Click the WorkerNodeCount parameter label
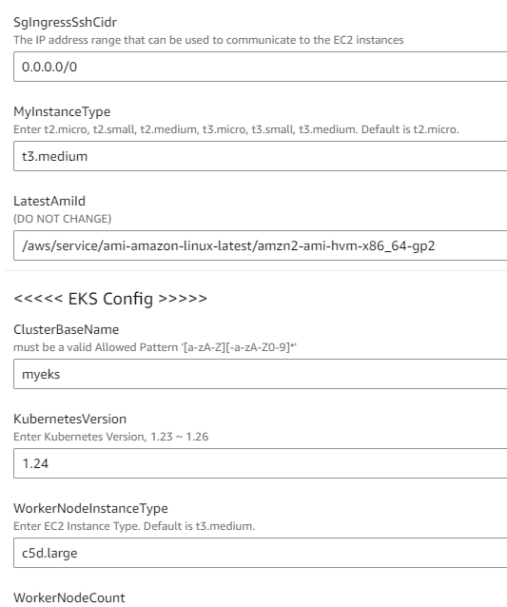Viewport: 507px width, 607px height. 69,597
